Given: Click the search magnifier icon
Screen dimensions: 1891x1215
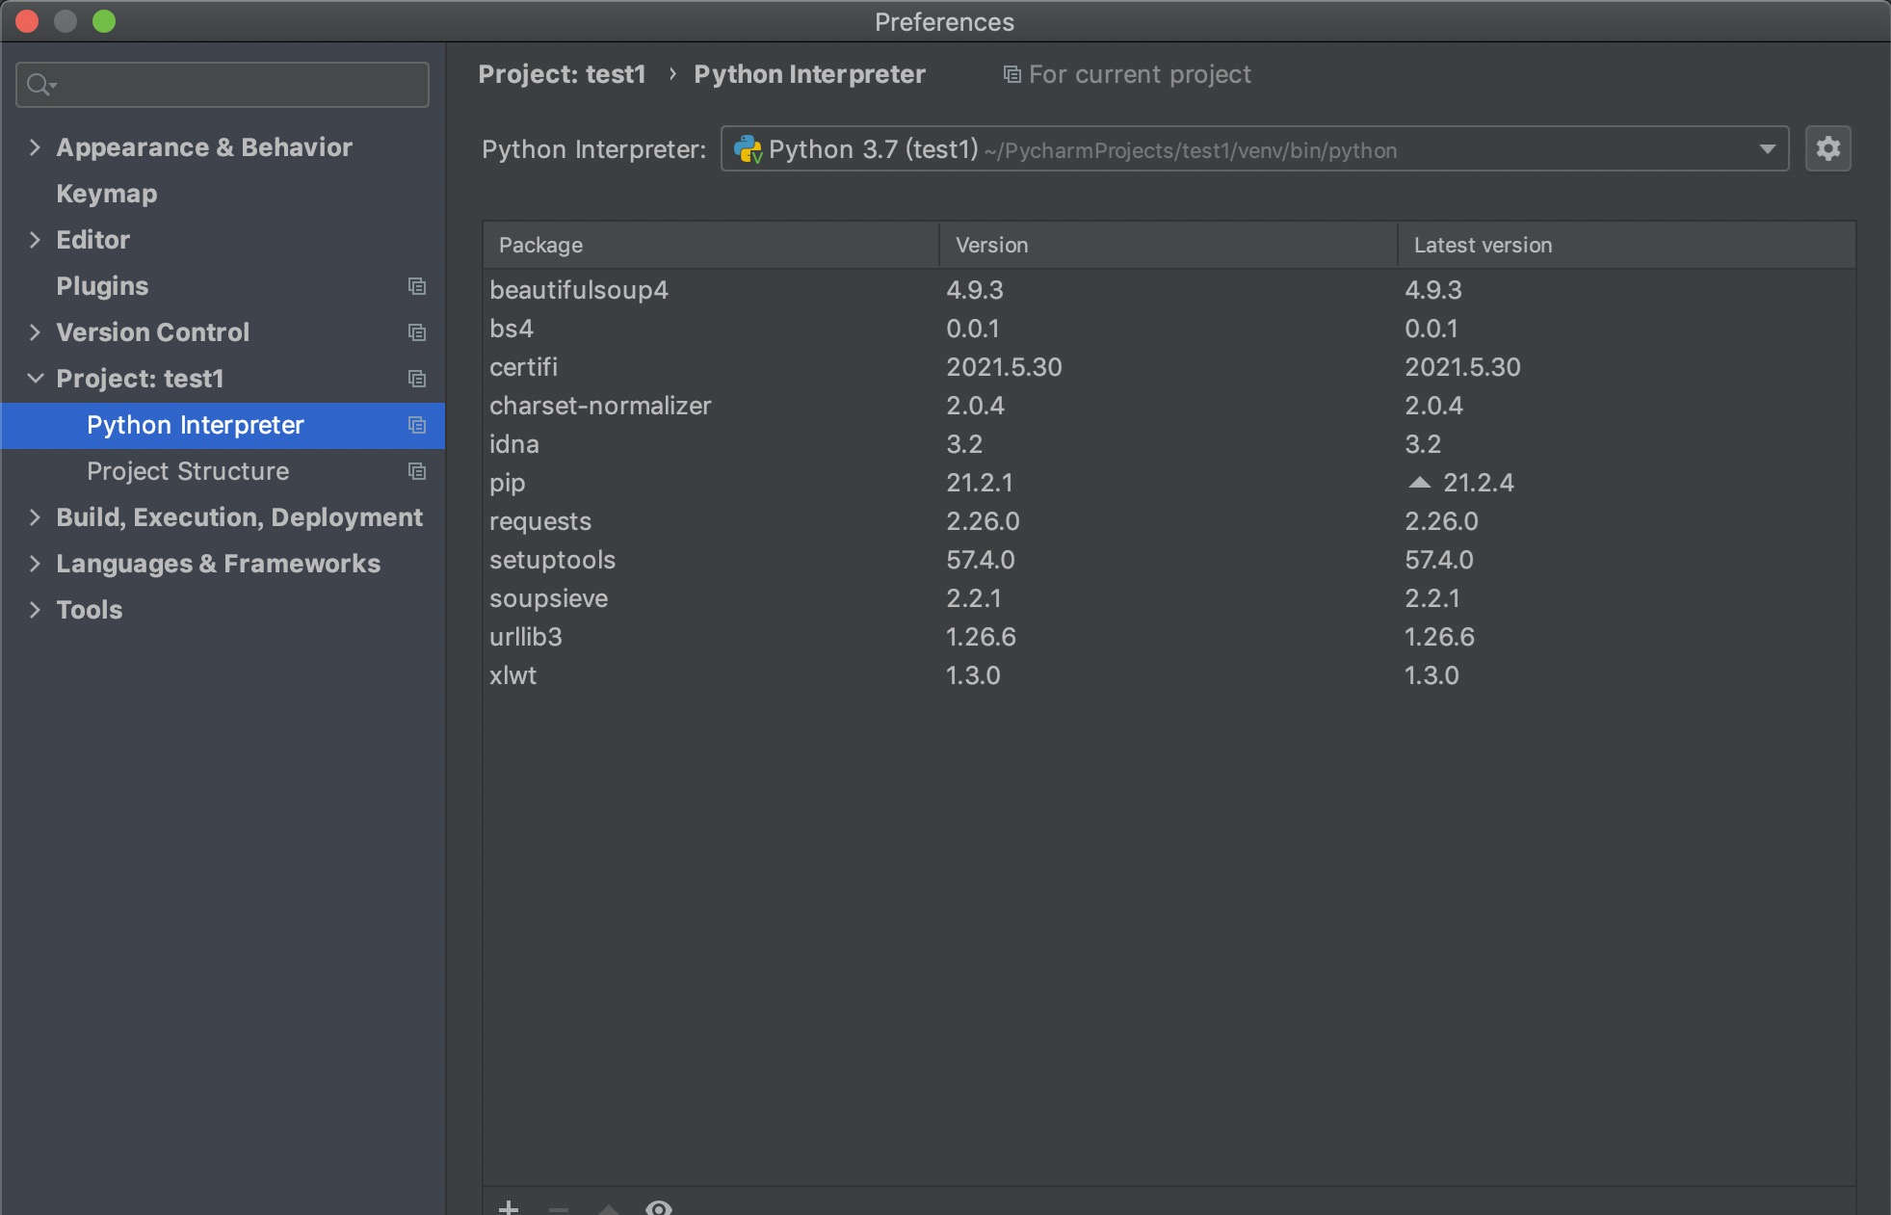Looking at the screenshot, I should click(39, 85).
